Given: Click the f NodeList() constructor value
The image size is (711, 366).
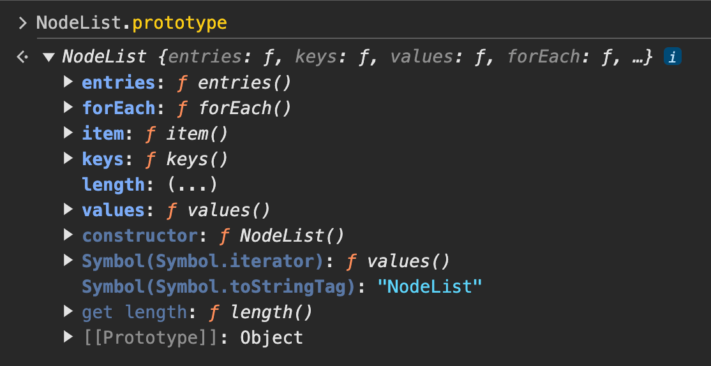Looking at the screenshot, I should [x=281, y=236].
